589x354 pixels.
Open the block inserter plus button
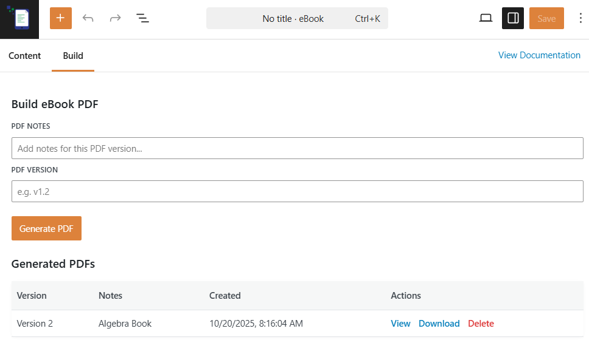pyautogui.click(x=60, y=18)
